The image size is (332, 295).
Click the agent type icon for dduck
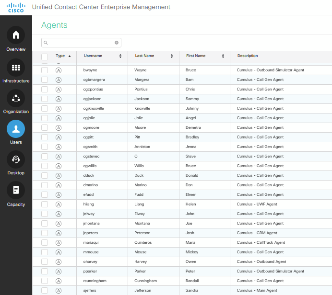[x=59, y=176]
